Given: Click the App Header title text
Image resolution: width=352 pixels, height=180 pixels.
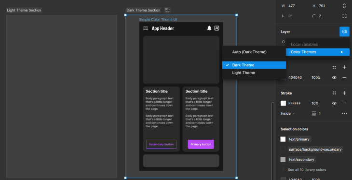Looking at the screenshot, I should pyautogui.click(x=163, y=28).
